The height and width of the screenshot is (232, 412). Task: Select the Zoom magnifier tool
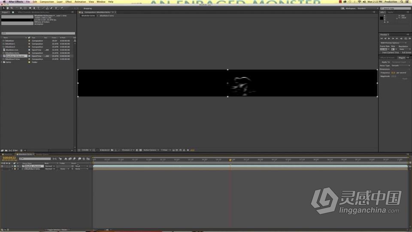tap(12, 8)
